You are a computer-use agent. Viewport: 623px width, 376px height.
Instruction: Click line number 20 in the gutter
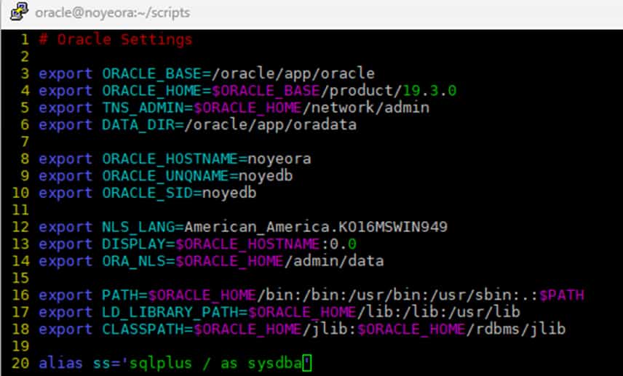(20, 364)
